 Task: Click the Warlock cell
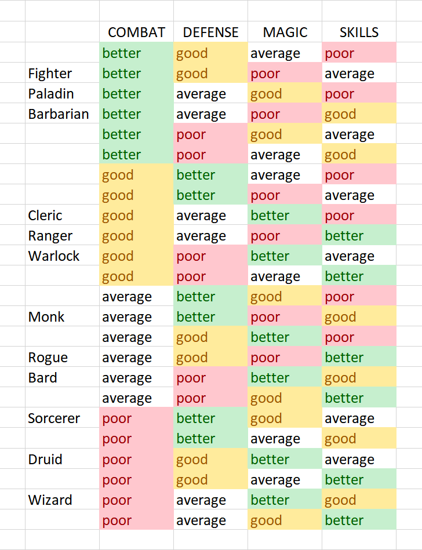pos(62,256)
